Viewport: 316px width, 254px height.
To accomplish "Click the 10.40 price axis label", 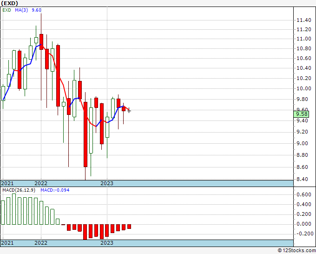I will (x=304, y=68).
